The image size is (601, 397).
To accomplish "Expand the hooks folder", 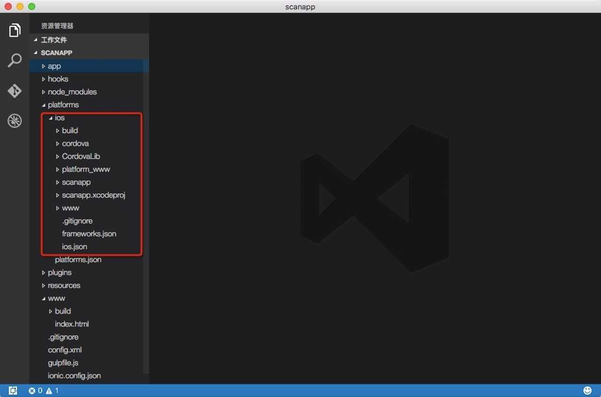I will (x=89, y=79).
